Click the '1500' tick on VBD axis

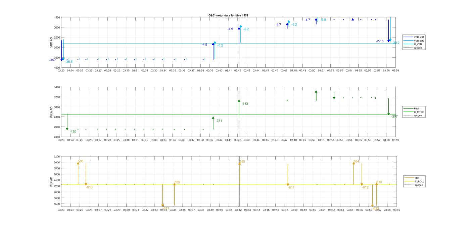[x=57, y=17]
